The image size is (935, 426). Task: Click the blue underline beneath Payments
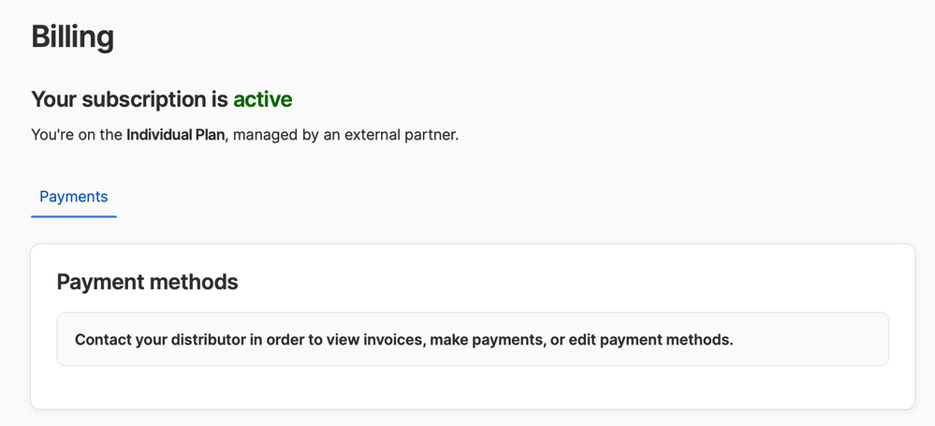[x=73, y=216]
